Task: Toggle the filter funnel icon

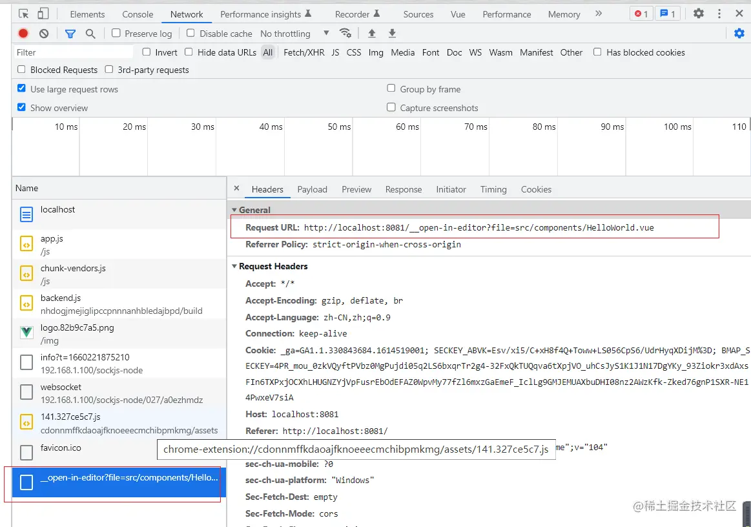Action: [x=70, y=34]
